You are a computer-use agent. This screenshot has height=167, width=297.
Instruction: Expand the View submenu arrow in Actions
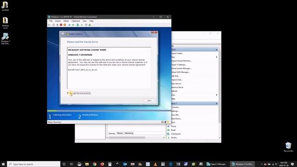(217, 95)
